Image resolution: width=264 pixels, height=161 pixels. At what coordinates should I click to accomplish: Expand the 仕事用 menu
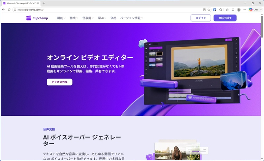point(88,18)
